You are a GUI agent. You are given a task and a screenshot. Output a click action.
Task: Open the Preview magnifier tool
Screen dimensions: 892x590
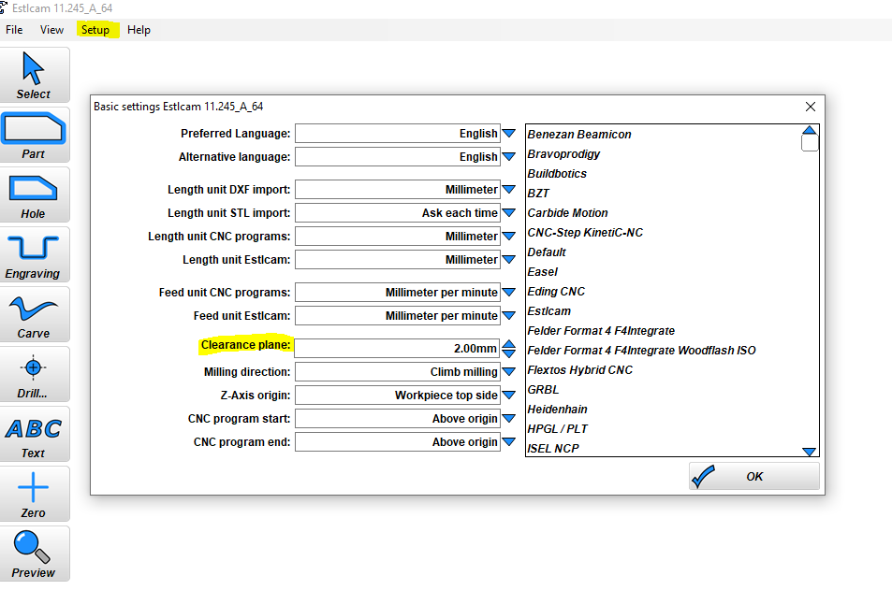(34, 554)
